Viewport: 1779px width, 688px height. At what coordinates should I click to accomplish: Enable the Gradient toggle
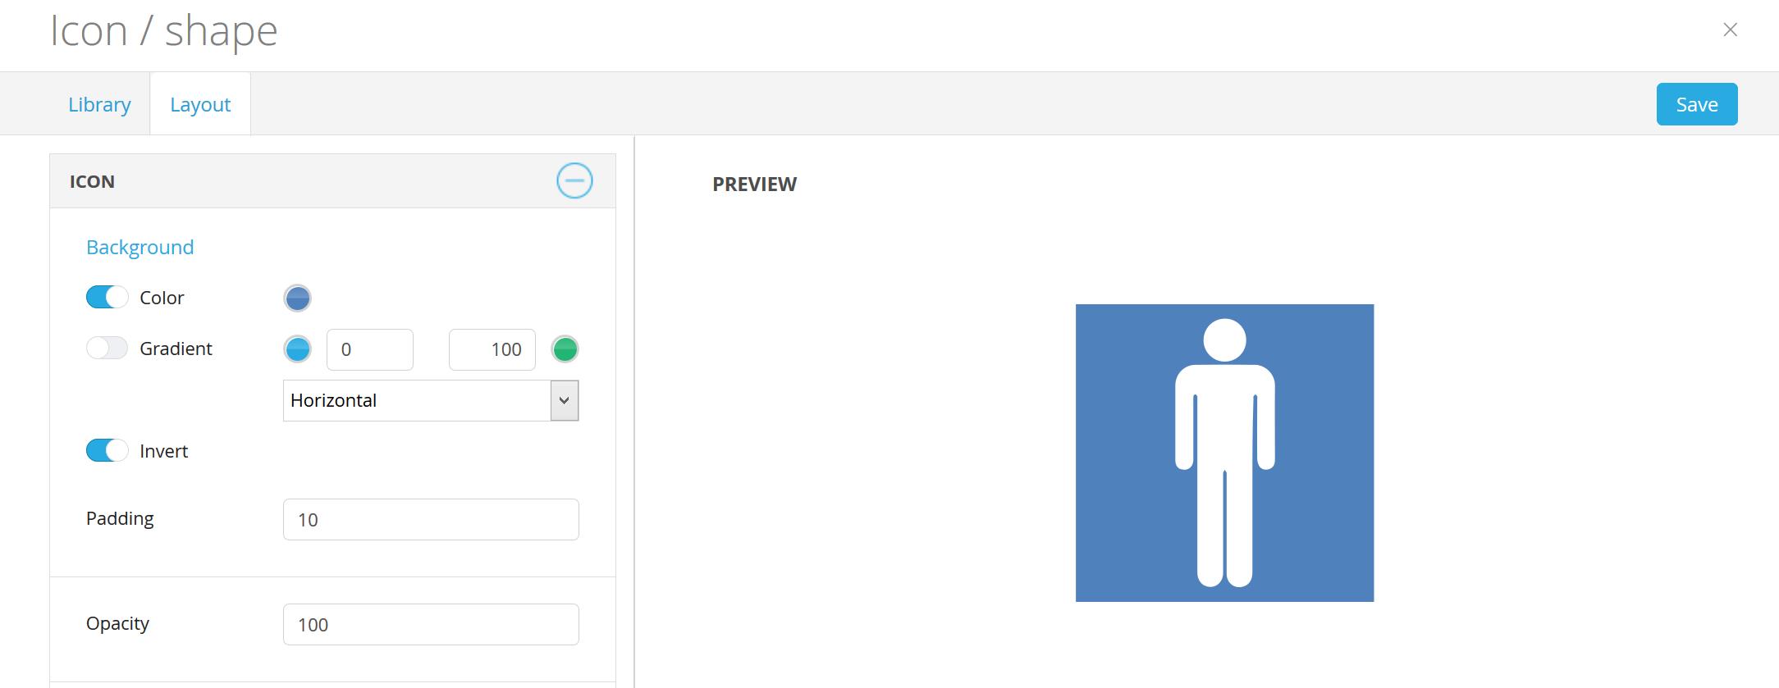coord(107,349)
